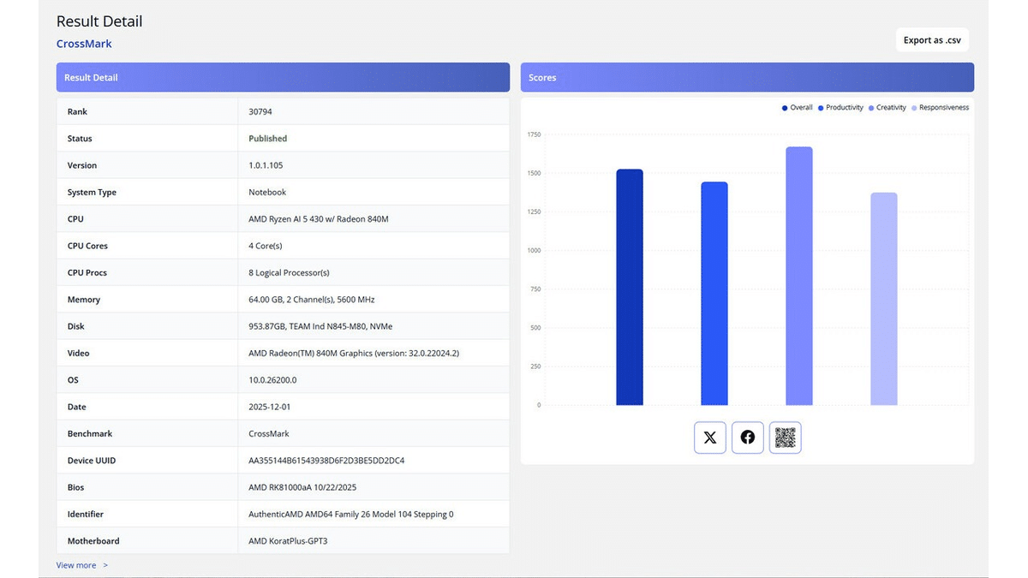Screen dimensions: 1028x578
Task: Click the Published status value
Action: (x=267, y=139)
